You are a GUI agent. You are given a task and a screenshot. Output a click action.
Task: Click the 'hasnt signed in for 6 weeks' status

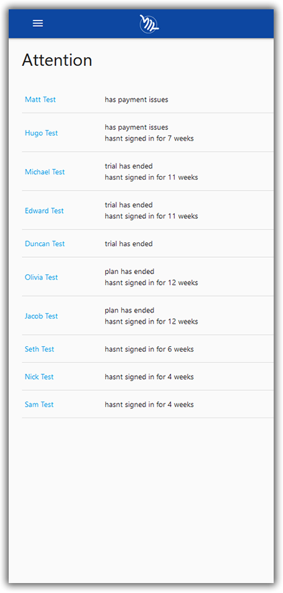tap(149, 349)
